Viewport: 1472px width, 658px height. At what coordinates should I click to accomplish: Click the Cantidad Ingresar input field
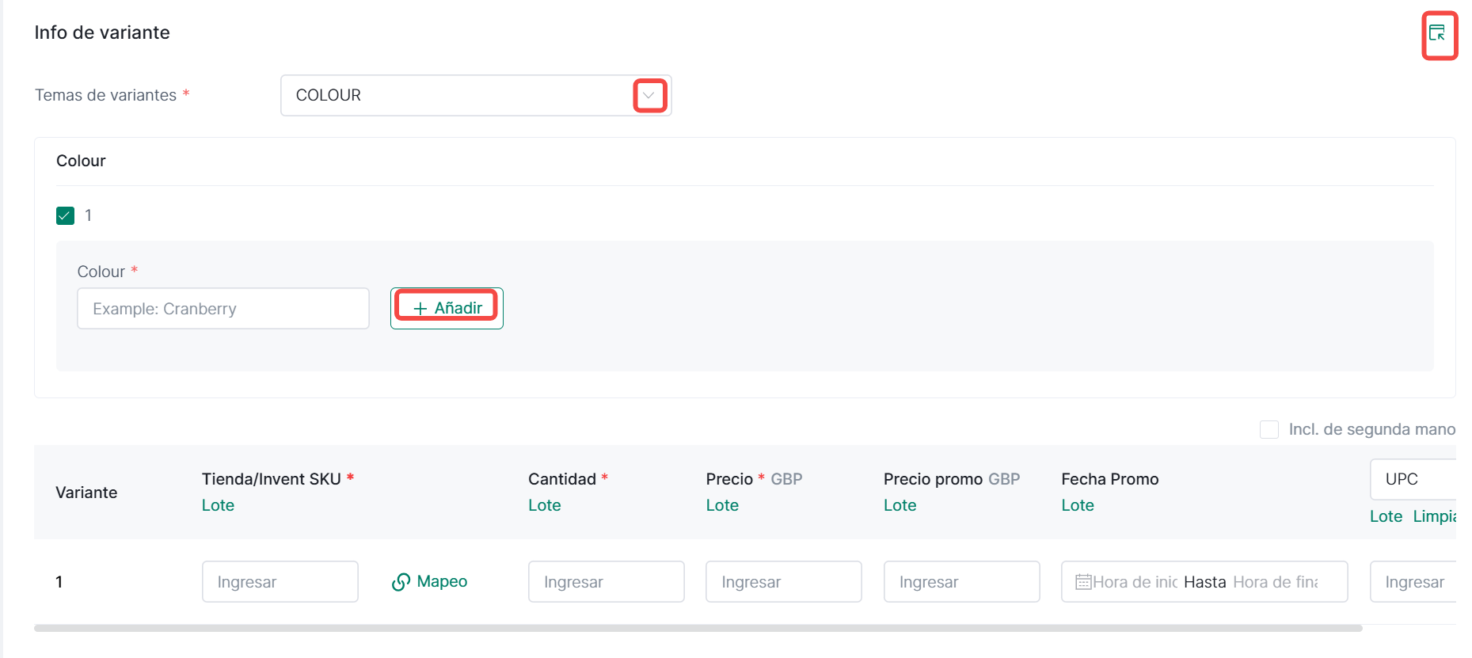(606, 582)
